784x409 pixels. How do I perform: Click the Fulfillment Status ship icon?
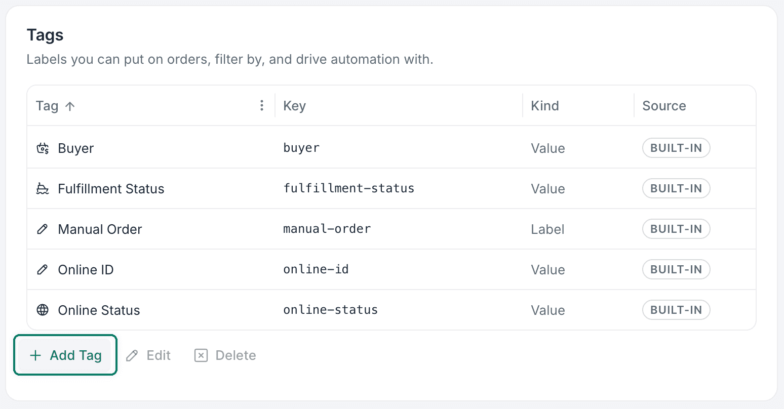pyautogui.click(x=43, y=189)
